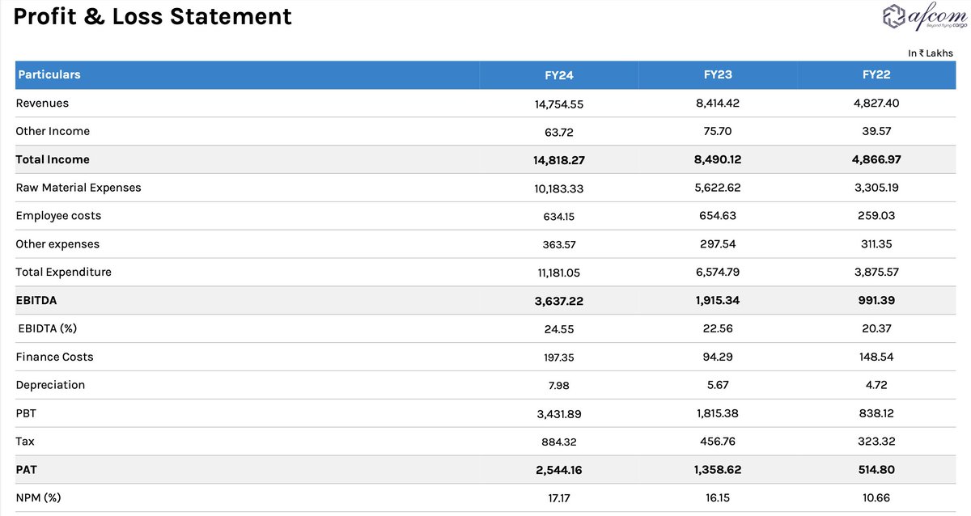Click the Total Income value 4,866.97
971x516 pixels.
click(x=876, y=159)
